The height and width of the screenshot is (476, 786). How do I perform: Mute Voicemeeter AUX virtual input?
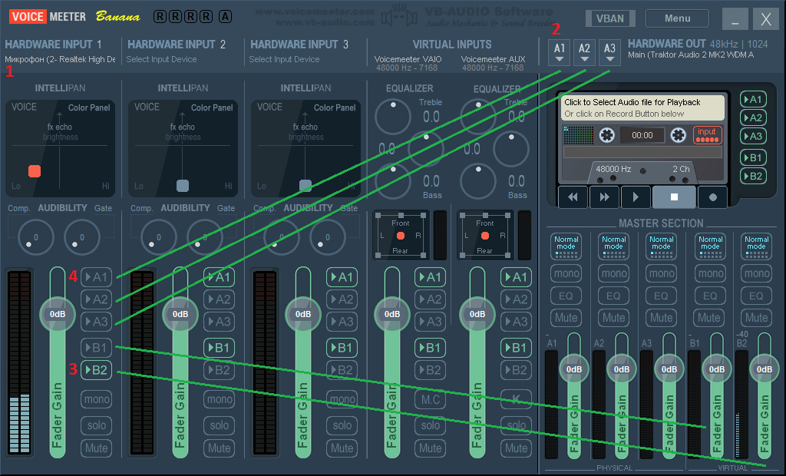pos(516,448)
